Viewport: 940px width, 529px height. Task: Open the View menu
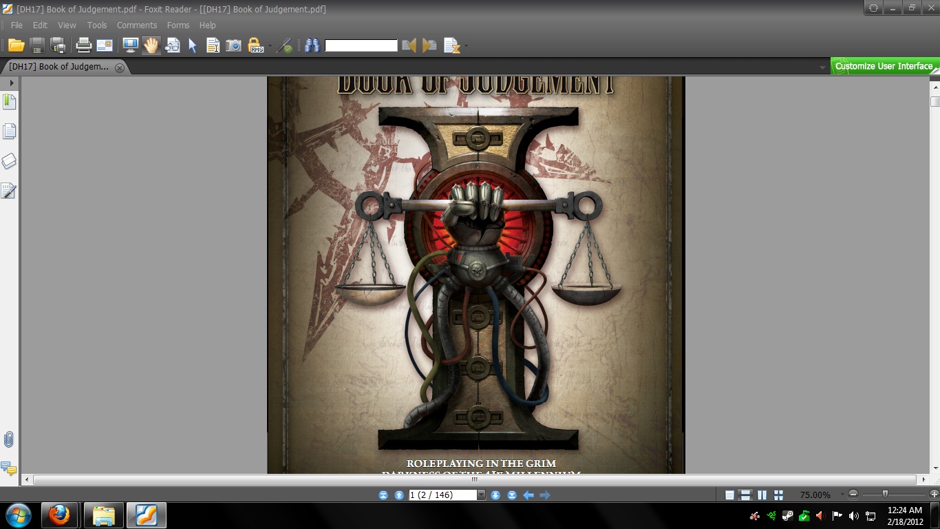[67, 25]
